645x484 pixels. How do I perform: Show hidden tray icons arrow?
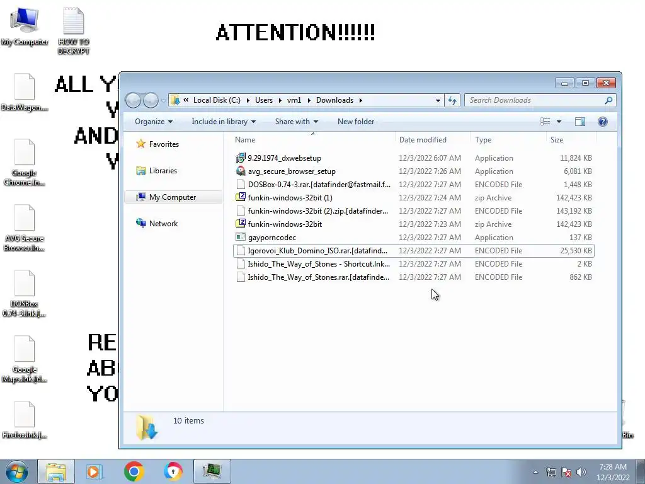coord(535,472)
